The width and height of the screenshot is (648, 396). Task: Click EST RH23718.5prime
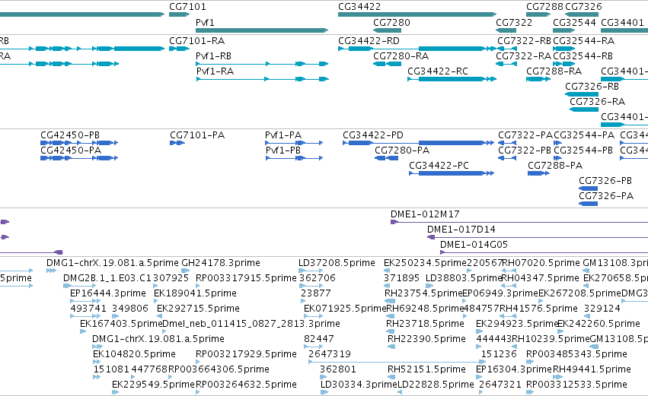(425, 325)
